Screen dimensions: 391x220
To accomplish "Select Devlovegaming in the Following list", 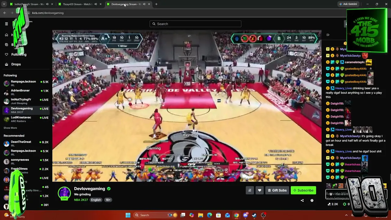I will tap(26, 110).
